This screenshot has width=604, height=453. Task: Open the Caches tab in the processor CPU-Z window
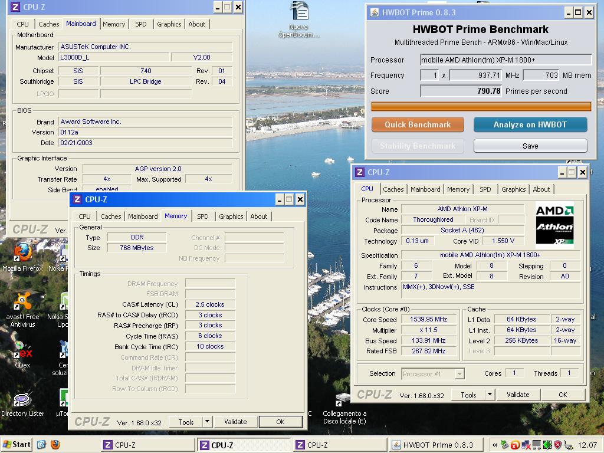(393, 189)
